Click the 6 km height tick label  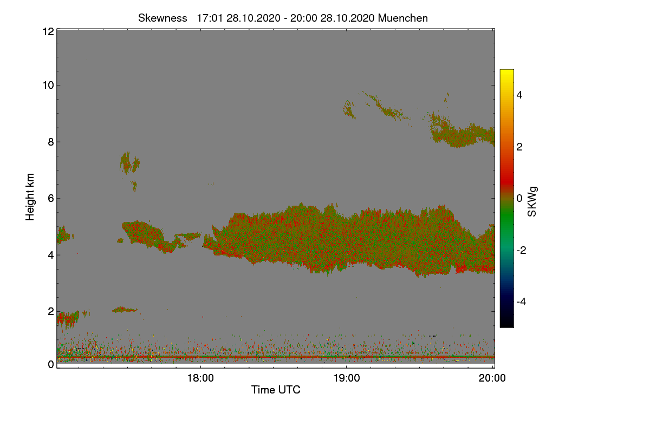(50, 198)
